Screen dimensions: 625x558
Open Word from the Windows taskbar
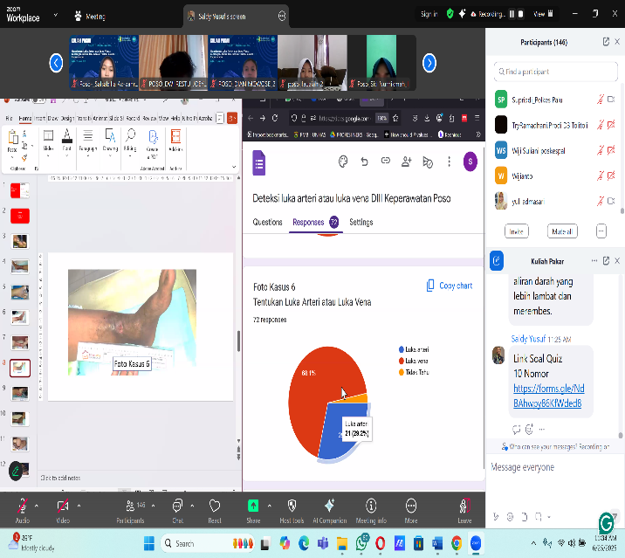[x=437, y=543]
